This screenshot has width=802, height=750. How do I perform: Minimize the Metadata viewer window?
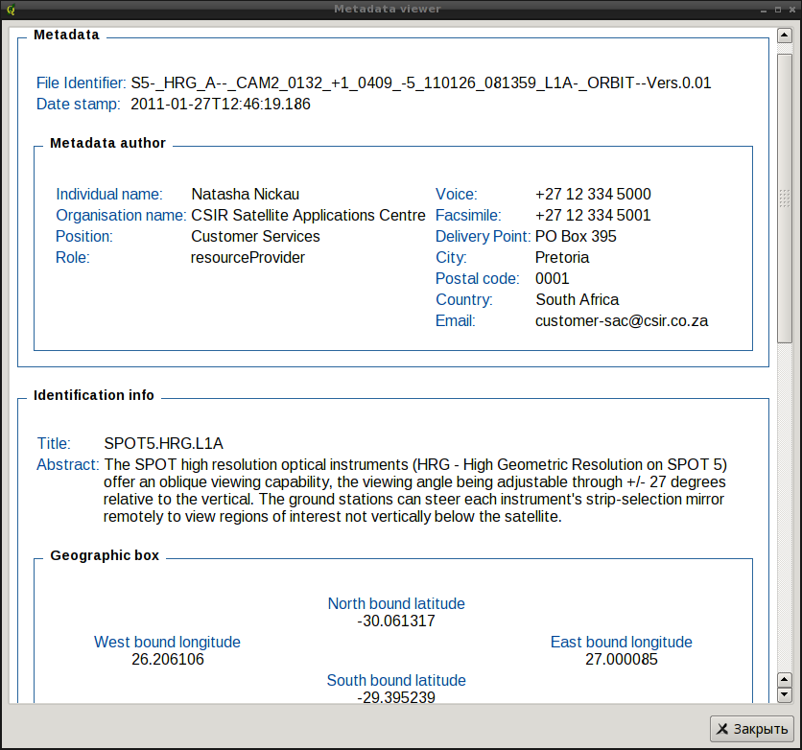click(764, 10)
